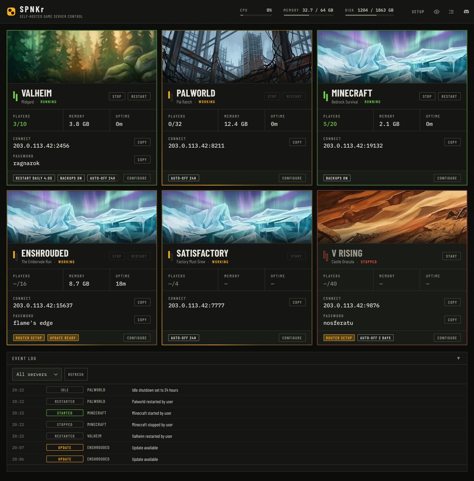Configure the Palworld server
The width and height of the screenshot is (474, 481).
tap(292, 178)
